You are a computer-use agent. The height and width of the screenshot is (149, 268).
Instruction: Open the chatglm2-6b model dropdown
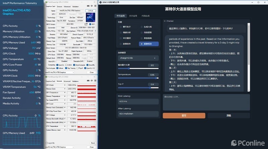click(138, 58)
